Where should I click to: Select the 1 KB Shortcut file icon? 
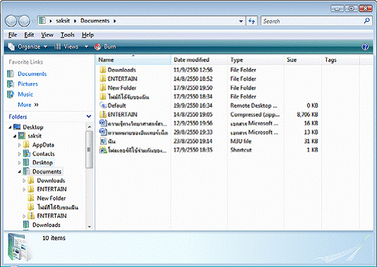[x=103, y=150]
